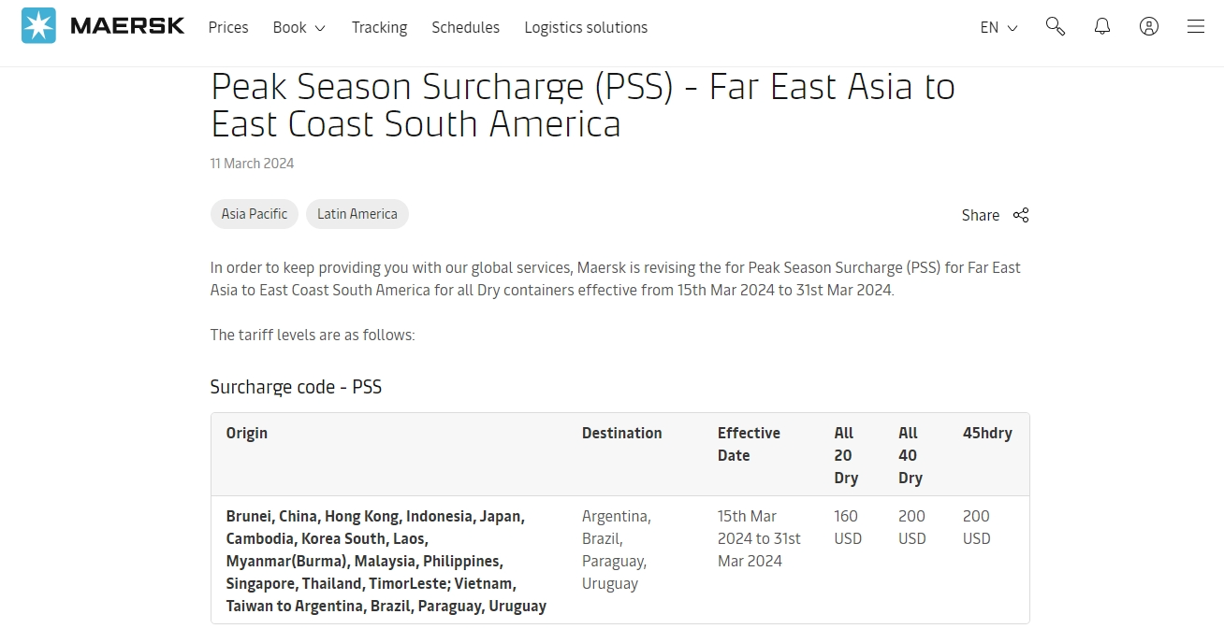Expand the Book dropdown chevron

(320, 28)
